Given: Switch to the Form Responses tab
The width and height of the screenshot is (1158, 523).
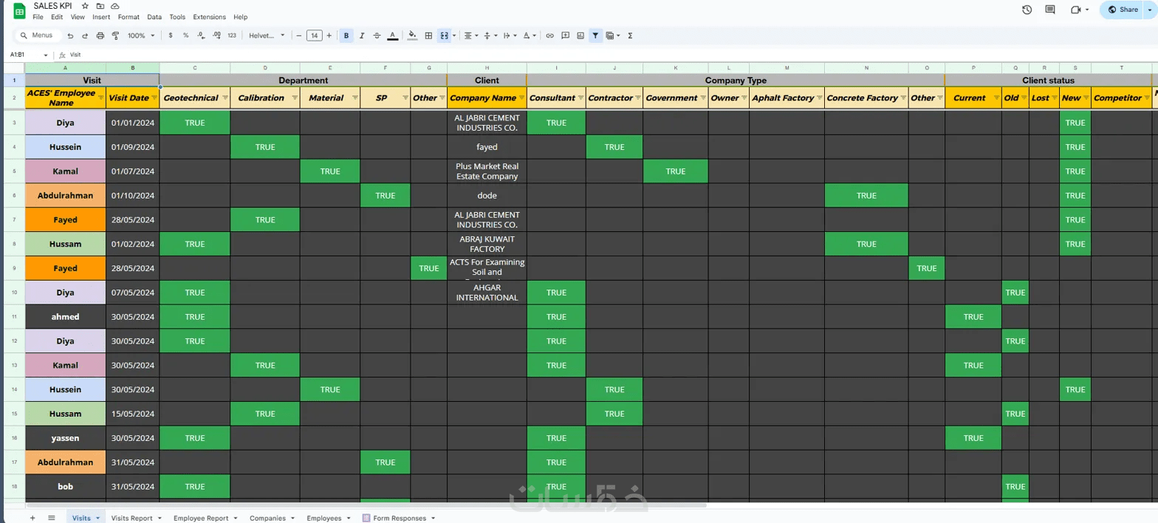Looking at the screenshot, I should pos(399,518).
